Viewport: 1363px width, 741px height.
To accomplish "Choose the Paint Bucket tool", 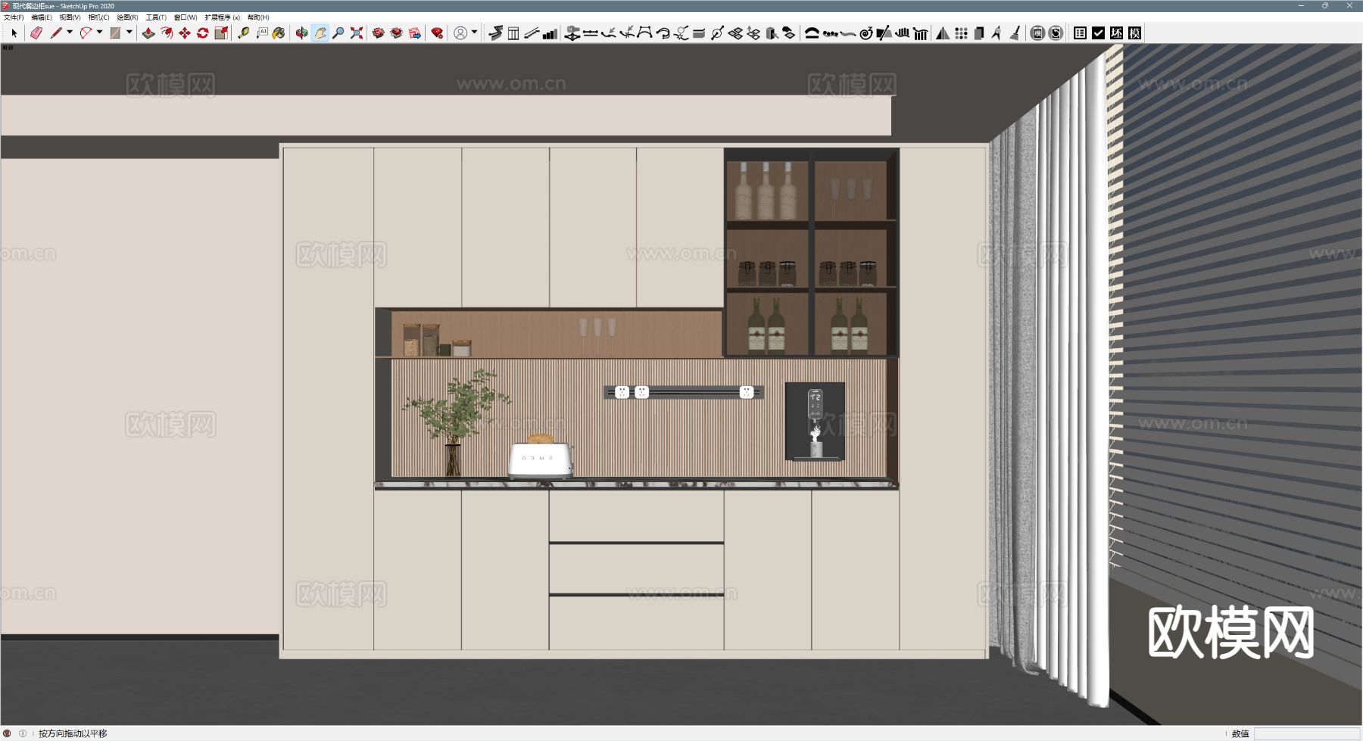I will 279,33.
